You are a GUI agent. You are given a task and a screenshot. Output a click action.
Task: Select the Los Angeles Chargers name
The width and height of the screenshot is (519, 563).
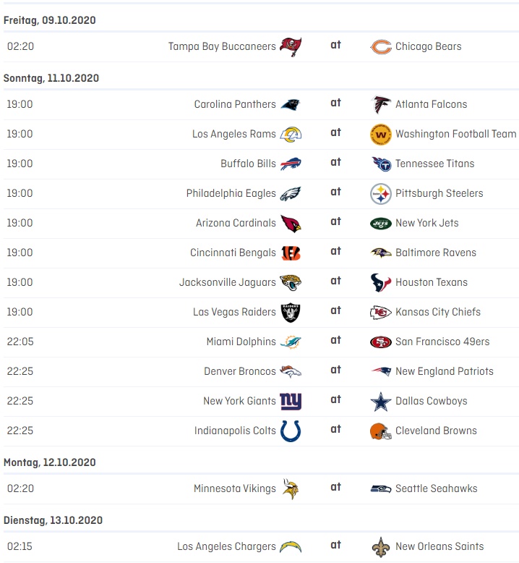point(226,546)
